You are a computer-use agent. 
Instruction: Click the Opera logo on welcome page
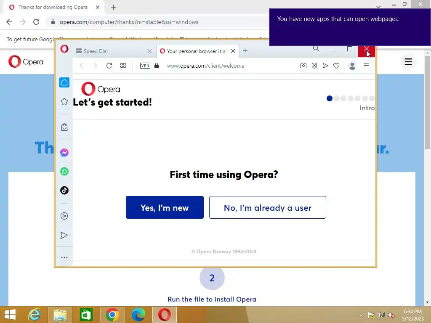[101, 89]
